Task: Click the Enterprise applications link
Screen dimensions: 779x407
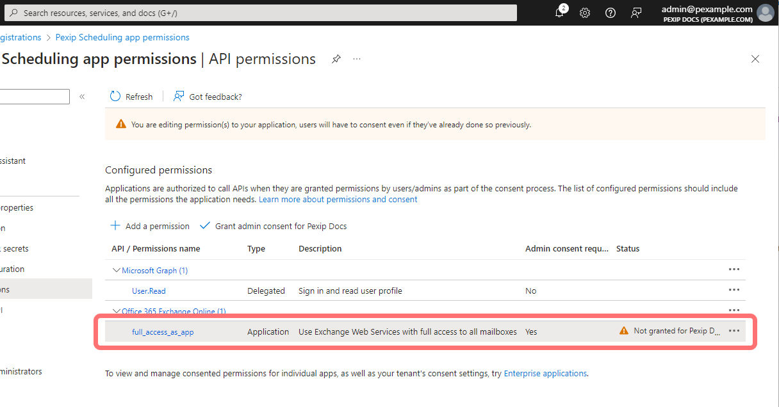Action: tap(545, 373)
